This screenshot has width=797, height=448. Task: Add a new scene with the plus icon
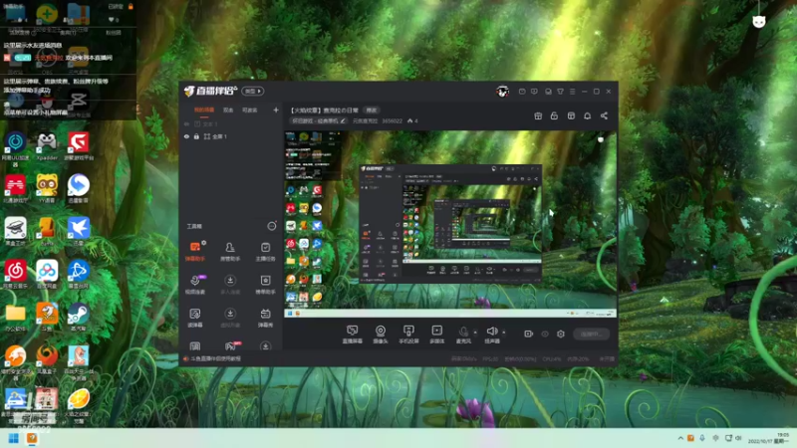[276, 110]
